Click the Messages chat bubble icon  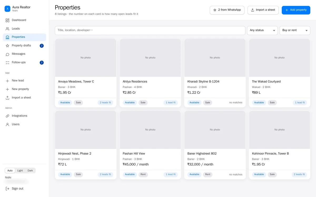(7, 54)
